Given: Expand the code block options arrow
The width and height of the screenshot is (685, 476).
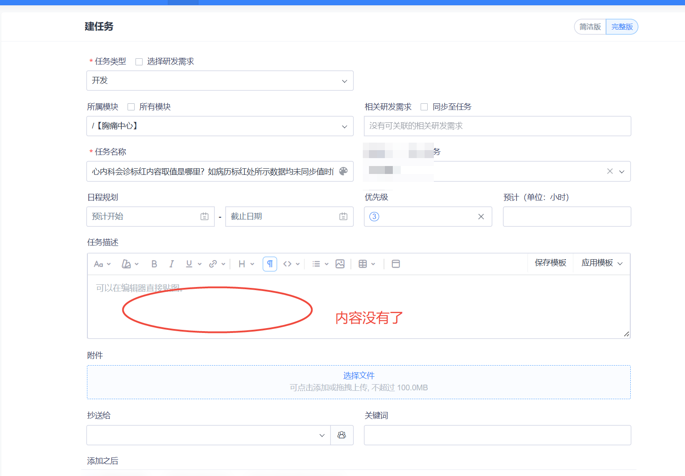Looking at the screenshot, I should click(298, 264).
